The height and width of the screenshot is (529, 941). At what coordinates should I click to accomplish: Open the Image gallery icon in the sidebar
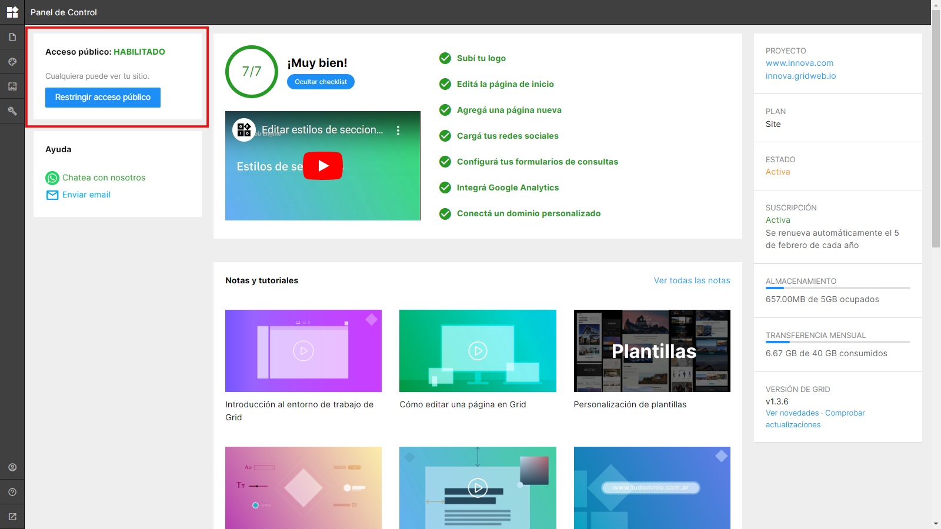12,86
